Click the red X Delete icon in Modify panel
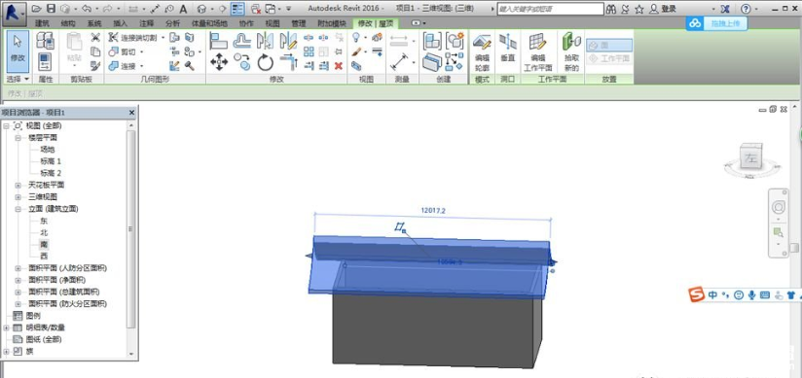 tap(338, 66)
